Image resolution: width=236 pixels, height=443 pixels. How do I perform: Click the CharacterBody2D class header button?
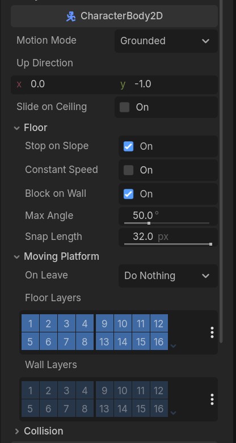[x=114, y=16]
